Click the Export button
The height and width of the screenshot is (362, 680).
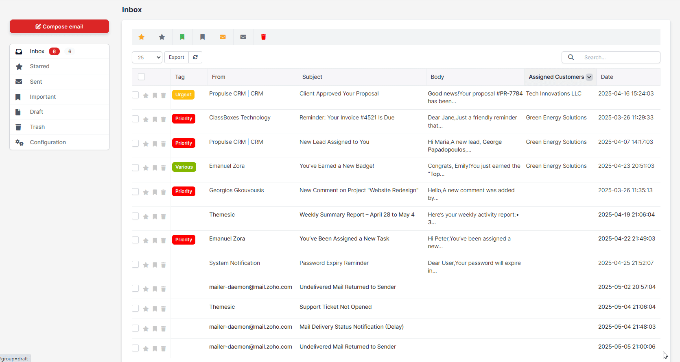pyautogui.click(x=177, y=57)
